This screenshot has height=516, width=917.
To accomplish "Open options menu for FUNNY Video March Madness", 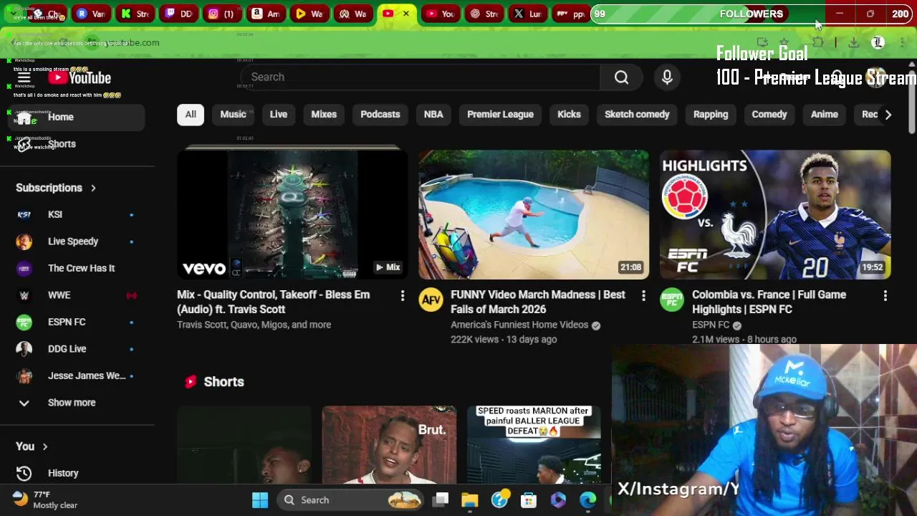I will point(643,295).
